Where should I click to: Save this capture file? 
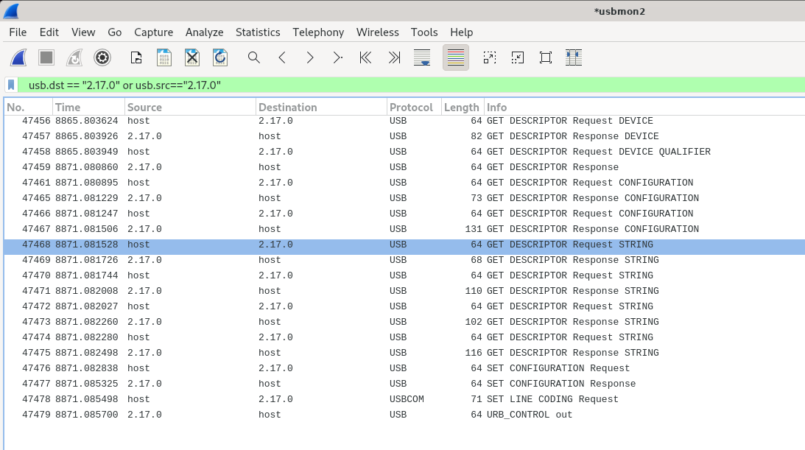click(x=164, y=57)
